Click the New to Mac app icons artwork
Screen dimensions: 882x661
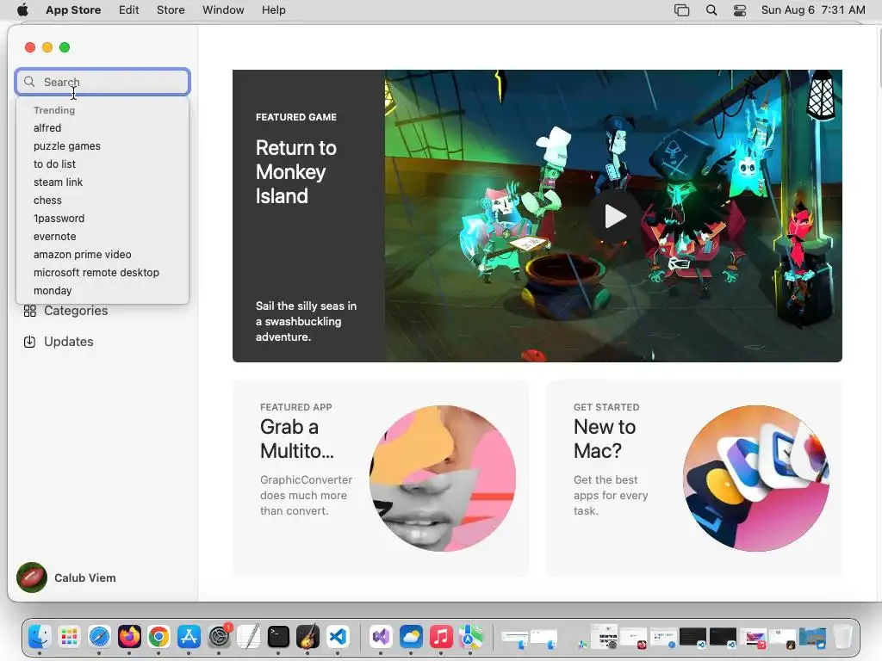[756, 479]
